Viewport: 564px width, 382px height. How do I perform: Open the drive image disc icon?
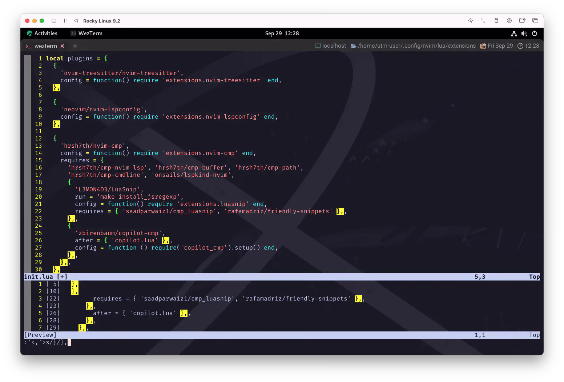pyautogui.click(x=509, y=21)
